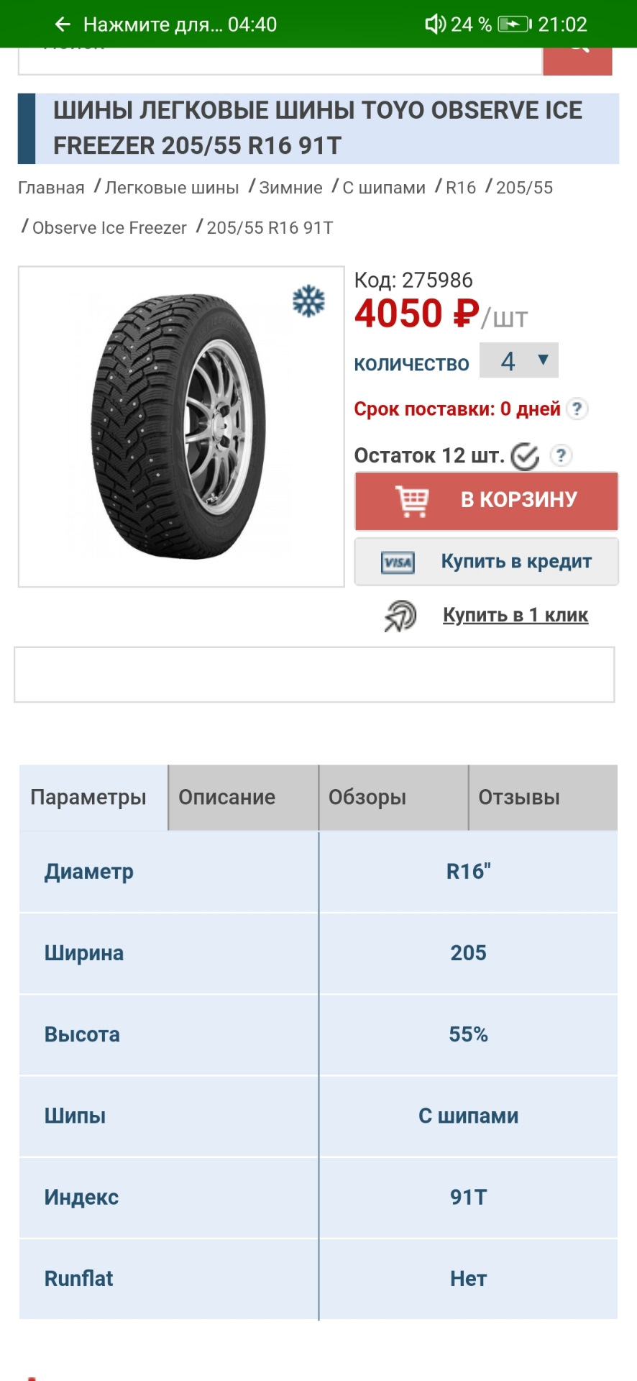Tap the question mark next to Срок поставки
The height and width of the screenshot is (1381, 637).
[x=577, y=409]
